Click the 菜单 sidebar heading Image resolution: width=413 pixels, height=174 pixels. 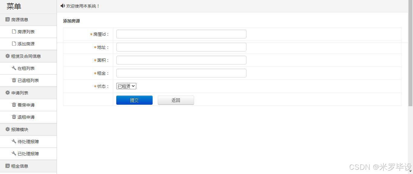point(14,6)
